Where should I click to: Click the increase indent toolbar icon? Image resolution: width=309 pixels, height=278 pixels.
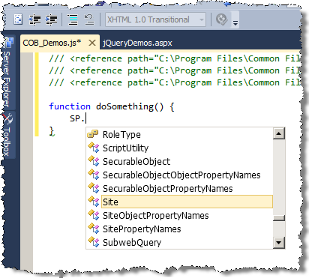pos(51,19)
